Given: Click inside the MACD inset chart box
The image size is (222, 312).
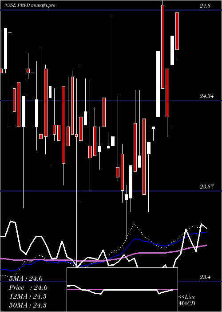Looking at the screenshot, I should pos(122,290).
